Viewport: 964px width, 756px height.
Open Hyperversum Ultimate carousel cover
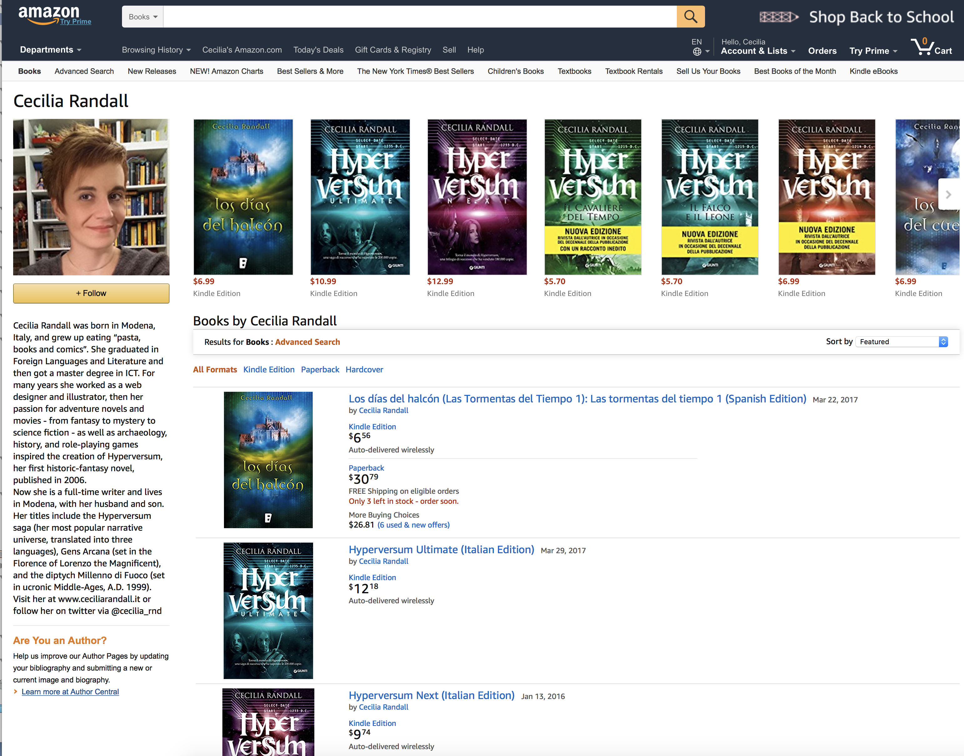pyautogui.click(x=360, y=197)
